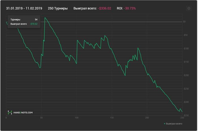
Task: Click the x-axis tick label 150
Action: [112, 118]
